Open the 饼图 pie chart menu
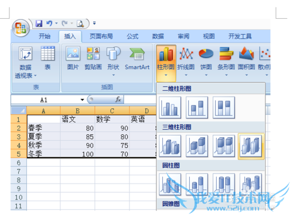 206,62
